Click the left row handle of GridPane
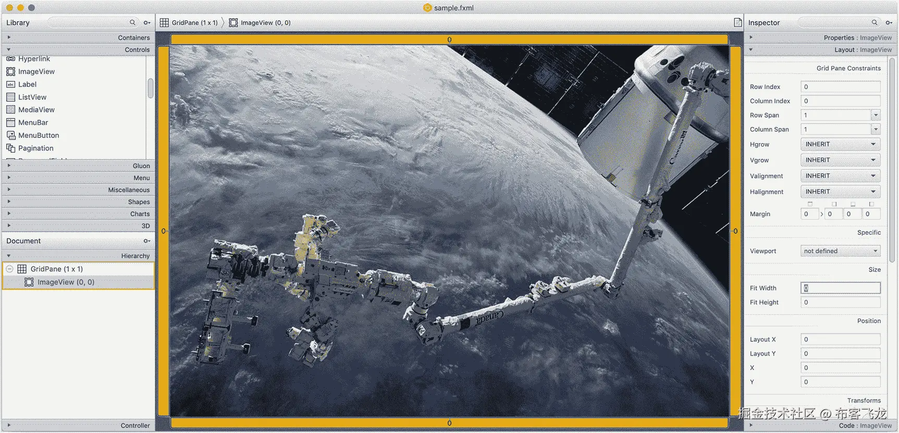899x433 pixels. [164, 231]
